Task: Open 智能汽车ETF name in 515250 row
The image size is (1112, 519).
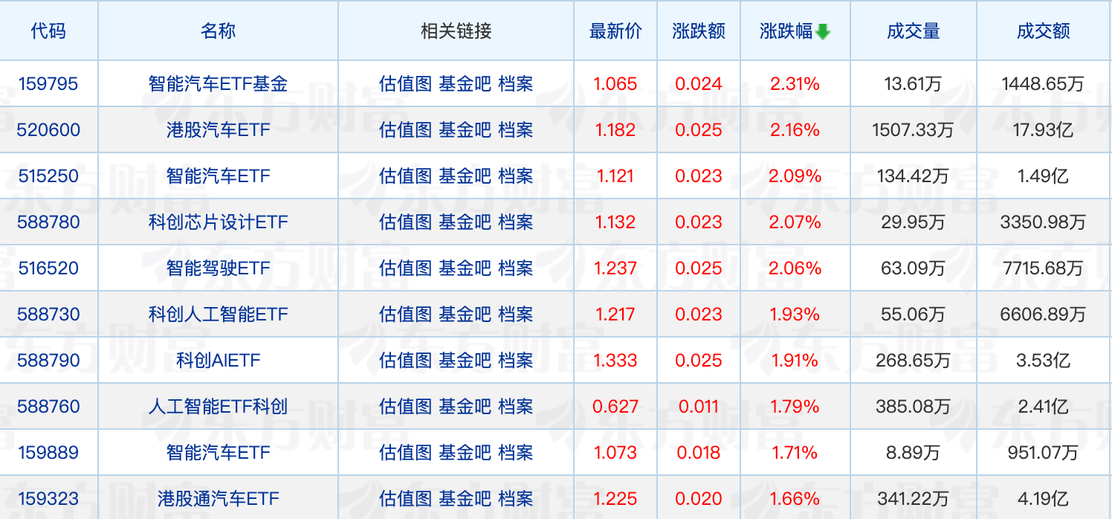Action: pos(218,176)
